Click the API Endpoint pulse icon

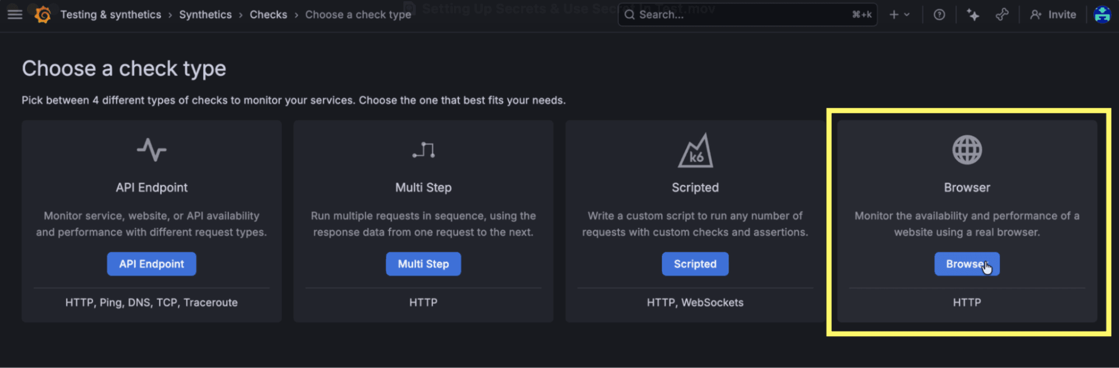[x=152, y=150]
